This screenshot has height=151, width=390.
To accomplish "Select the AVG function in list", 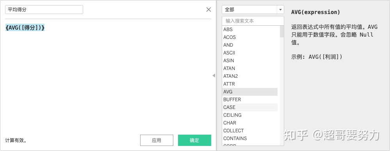I will 250,92.
